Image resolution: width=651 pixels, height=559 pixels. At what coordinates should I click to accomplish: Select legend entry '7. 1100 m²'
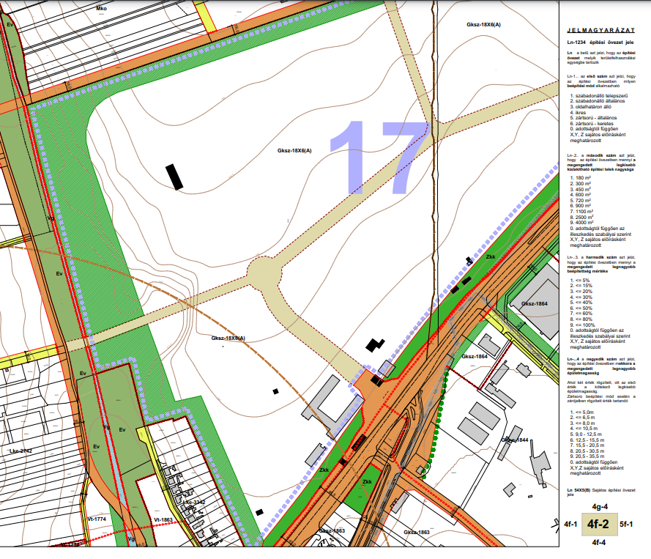coord(582,212)
